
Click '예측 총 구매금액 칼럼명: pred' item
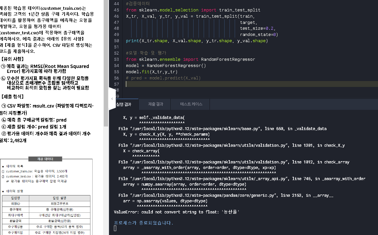coord(34,120)
